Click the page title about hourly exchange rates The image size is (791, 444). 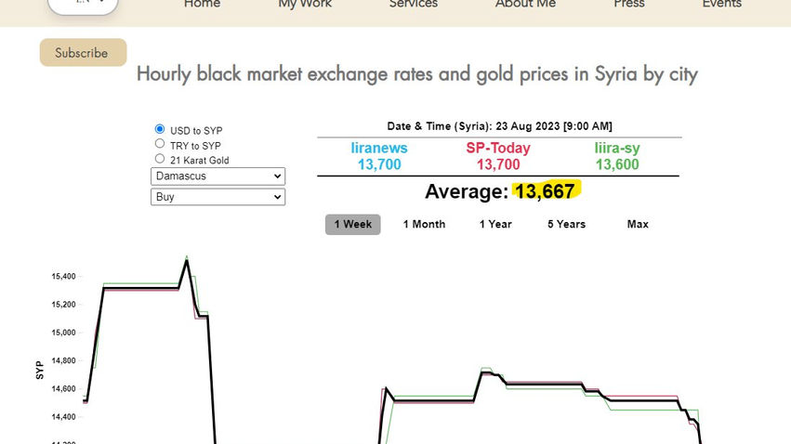click(x=417, y=74)
